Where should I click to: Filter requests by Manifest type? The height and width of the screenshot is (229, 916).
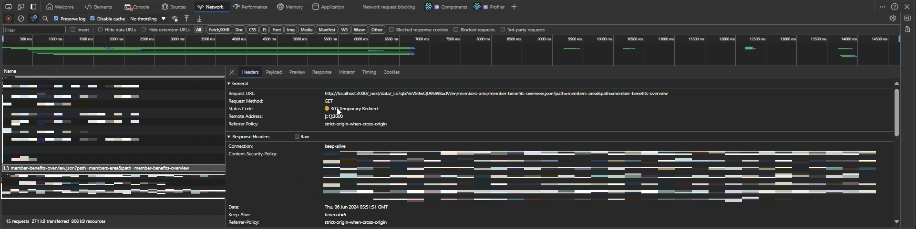click(x=327, y=29)
